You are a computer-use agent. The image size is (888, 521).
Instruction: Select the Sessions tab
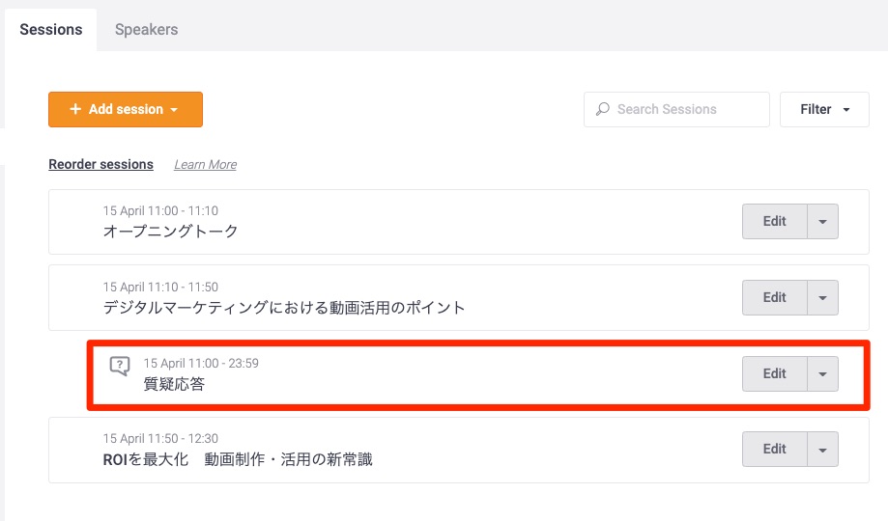point(51,29)
